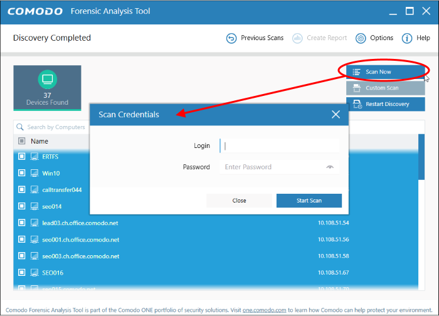Screen dimensions: 439x316
Task: Click the computer icon beside ERTFS
Action: coord(34,157)
